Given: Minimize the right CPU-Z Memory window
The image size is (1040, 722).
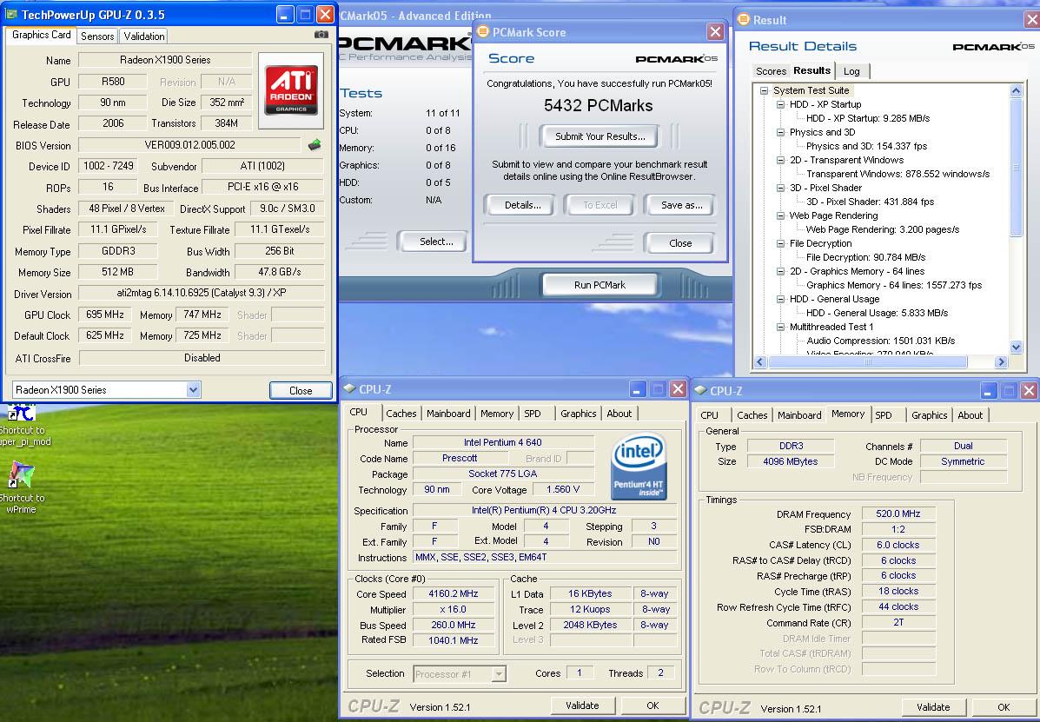Looking at the screenshot, I should click(x=988, y=390).
